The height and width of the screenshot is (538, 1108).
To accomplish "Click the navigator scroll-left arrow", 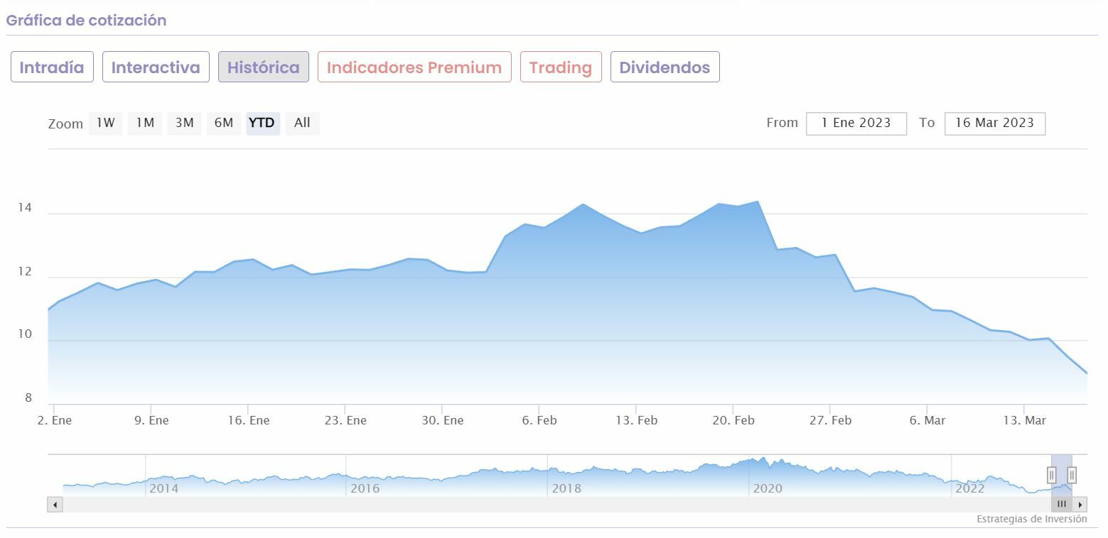I will tap(55, 505).
